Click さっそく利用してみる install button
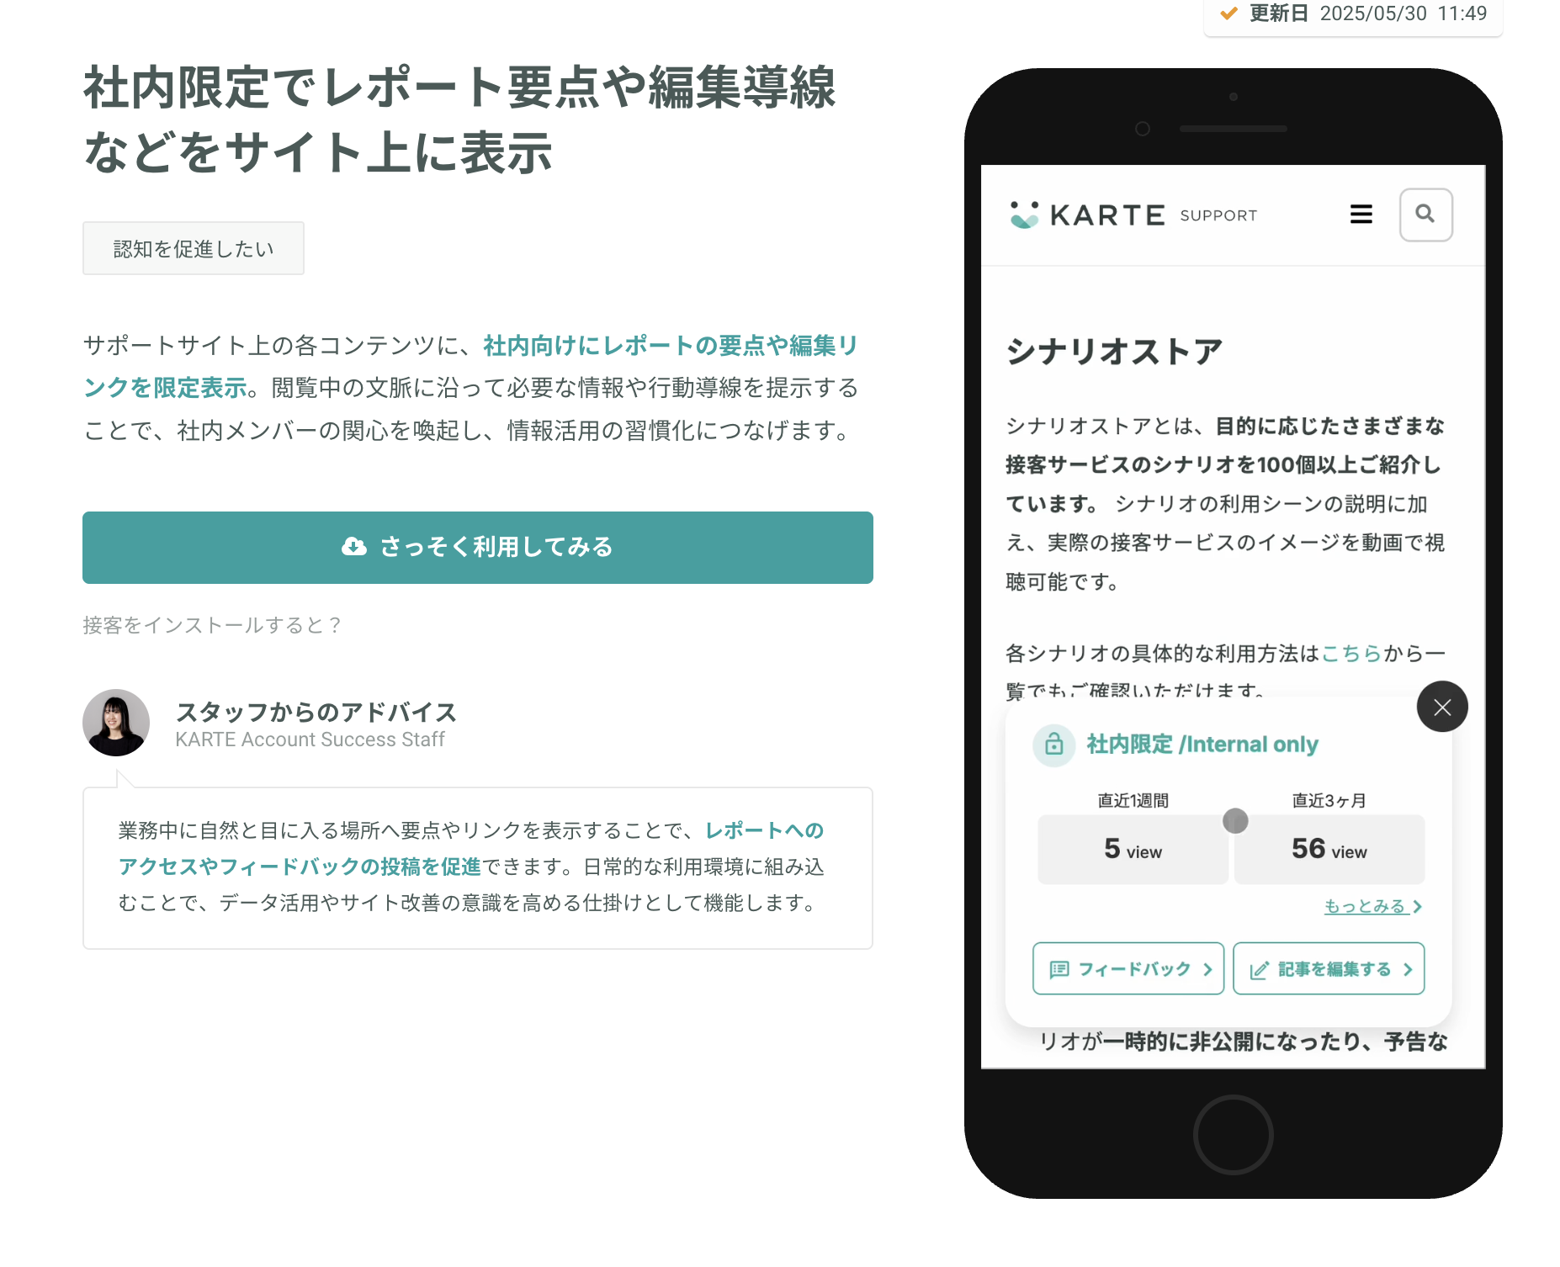This screenshot has width=1560, height=1267. tap(478, 548)
